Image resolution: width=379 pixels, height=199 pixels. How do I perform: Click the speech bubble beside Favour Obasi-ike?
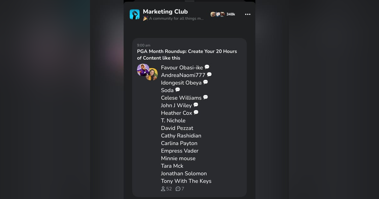pyautogui.click(x=207, y=67)
